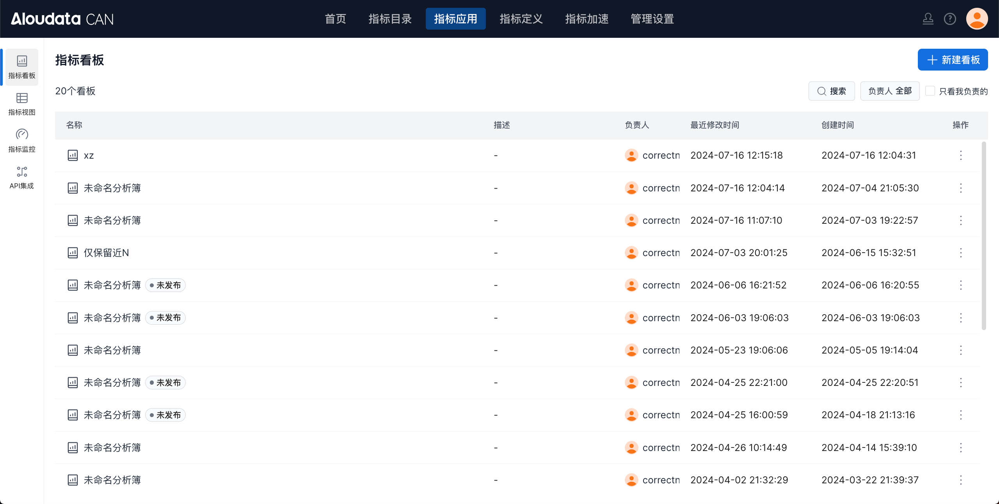Click the notification stamp icon in header
This screenshot has width=999, height=504.
tap(928, 19)
